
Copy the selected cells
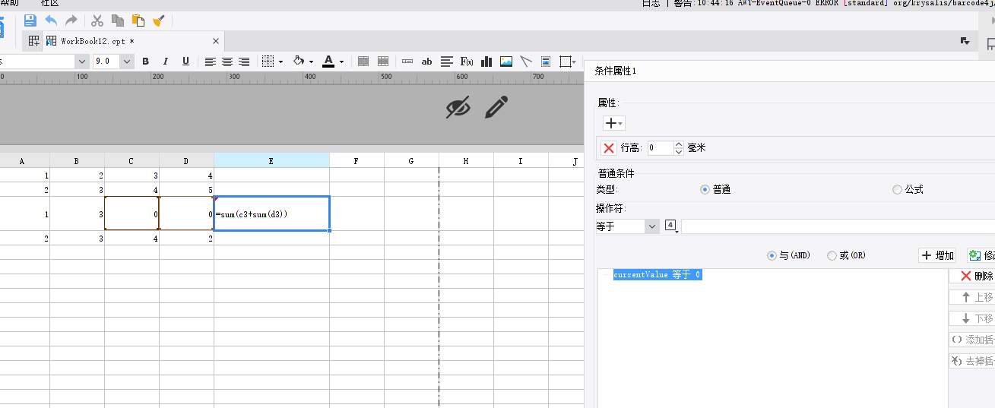(x=118, y=21)
